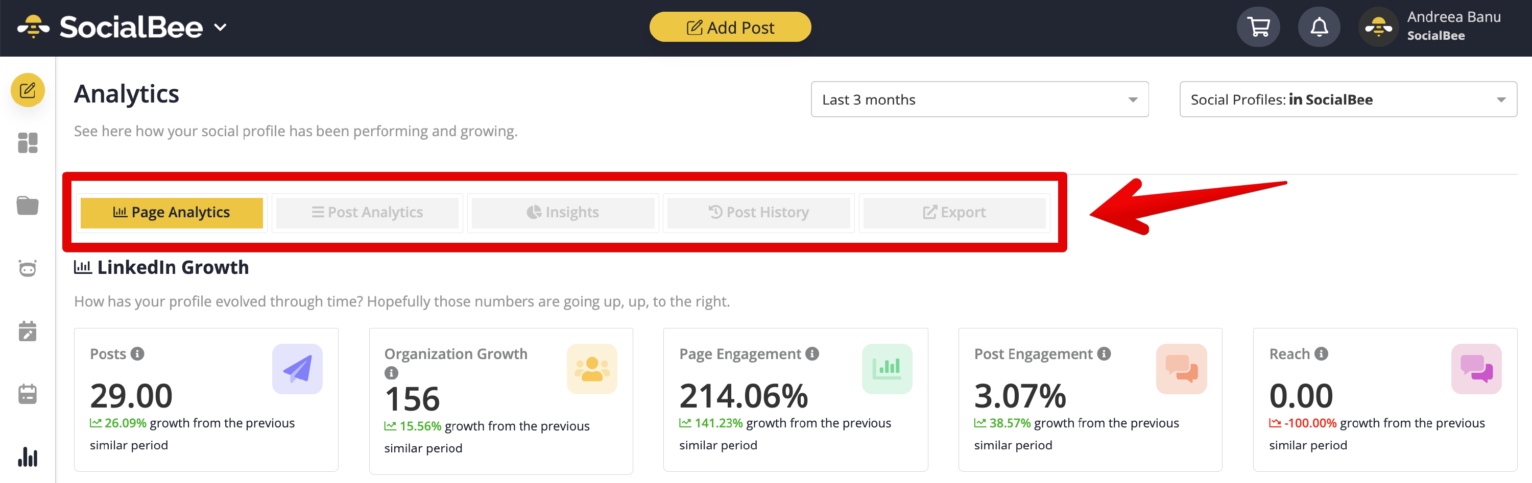
Task: Click the 141.23% growth figure
Action: (719, 423)
